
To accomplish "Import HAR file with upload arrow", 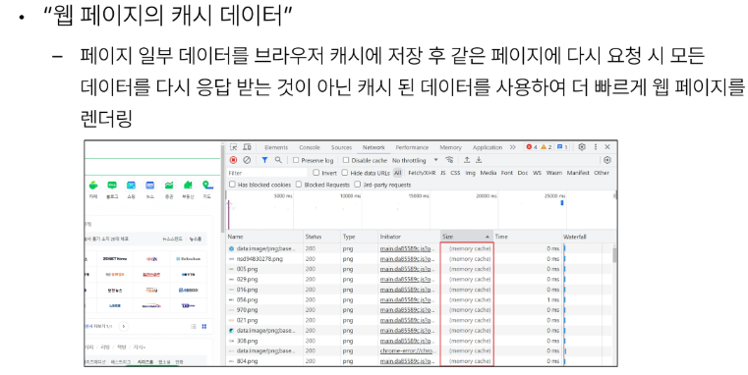I will 467,160.
